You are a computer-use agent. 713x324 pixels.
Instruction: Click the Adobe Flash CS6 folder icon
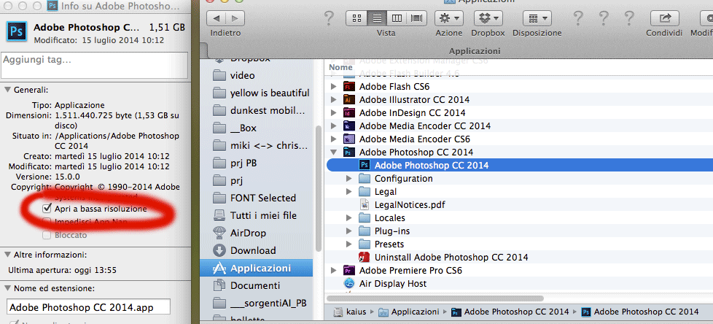[348, 86]
